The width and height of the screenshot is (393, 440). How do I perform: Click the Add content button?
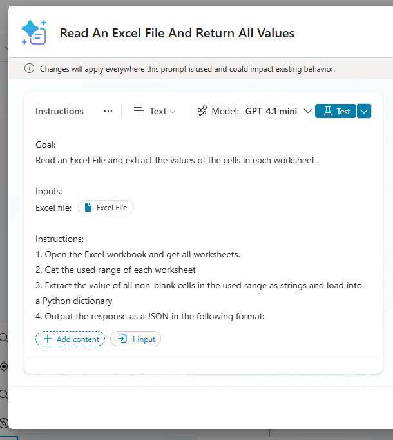tap(70, 339)
